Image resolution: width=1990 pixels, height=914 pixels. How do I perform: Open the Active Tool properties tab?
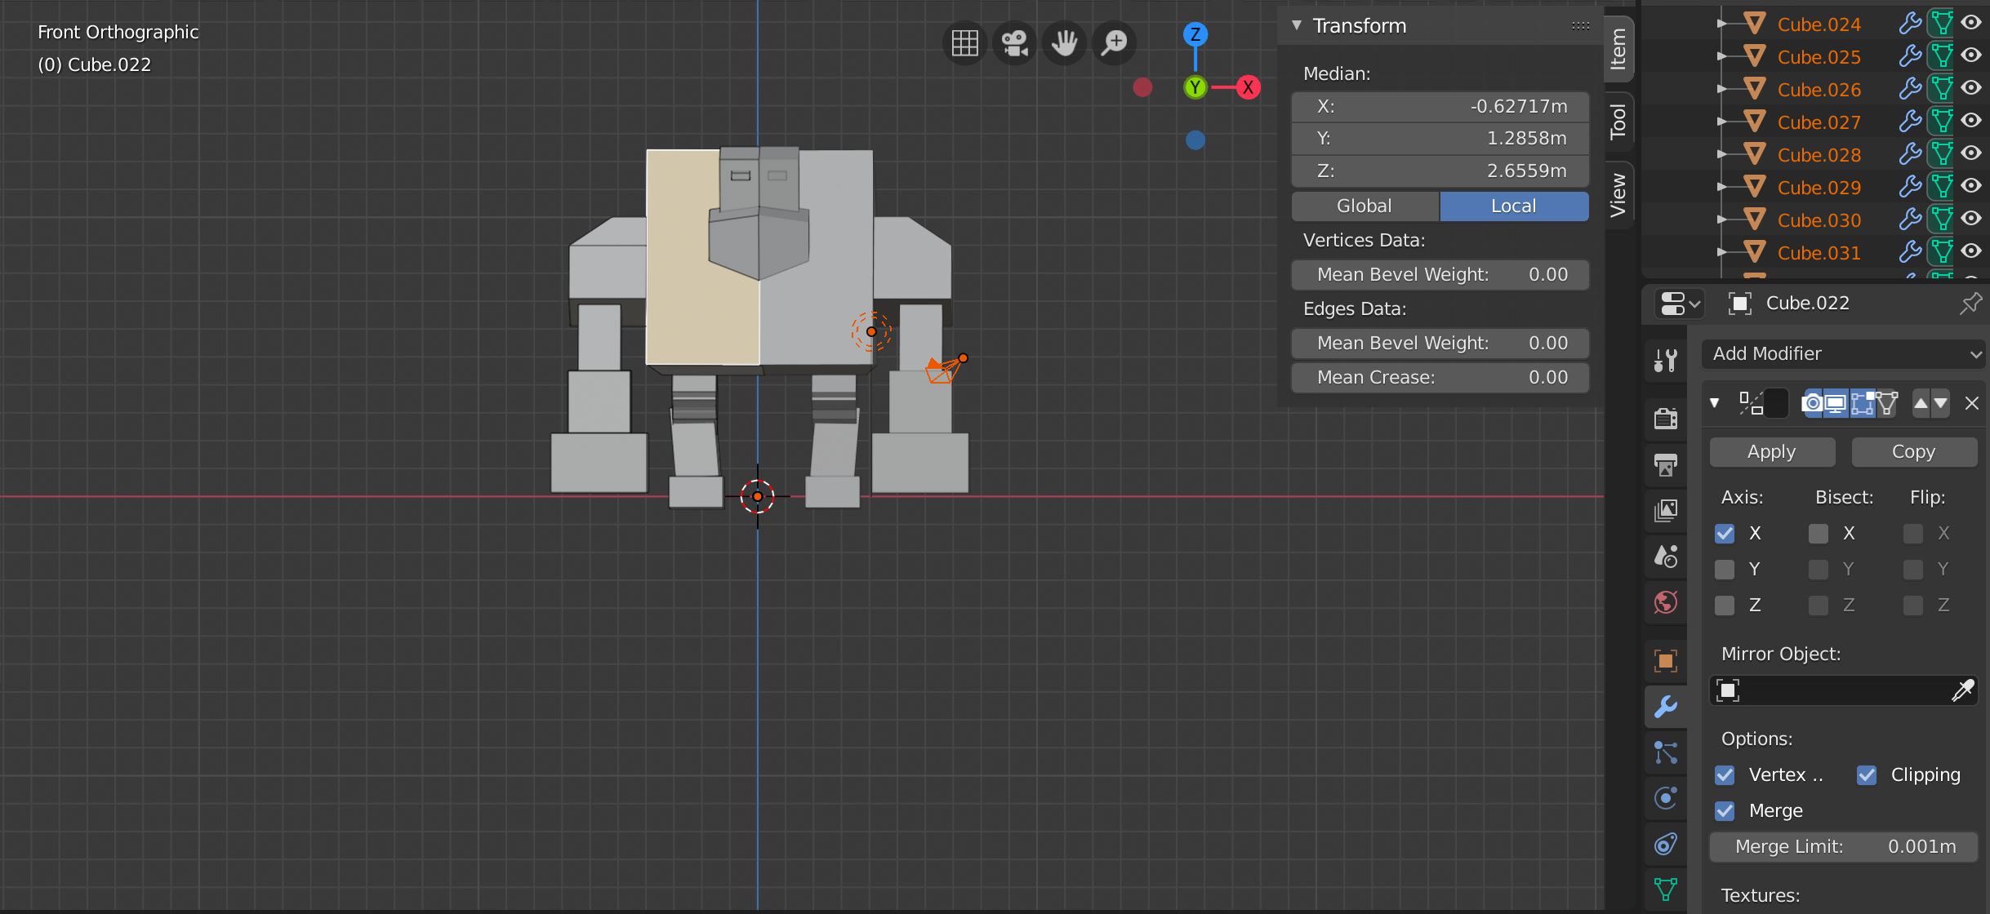pyautogui.click(x=1666, y=360)
